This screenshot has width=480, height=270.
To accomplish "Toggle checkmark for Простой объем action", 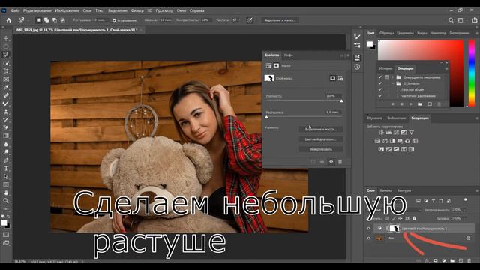I will click(x=380, y=90).
